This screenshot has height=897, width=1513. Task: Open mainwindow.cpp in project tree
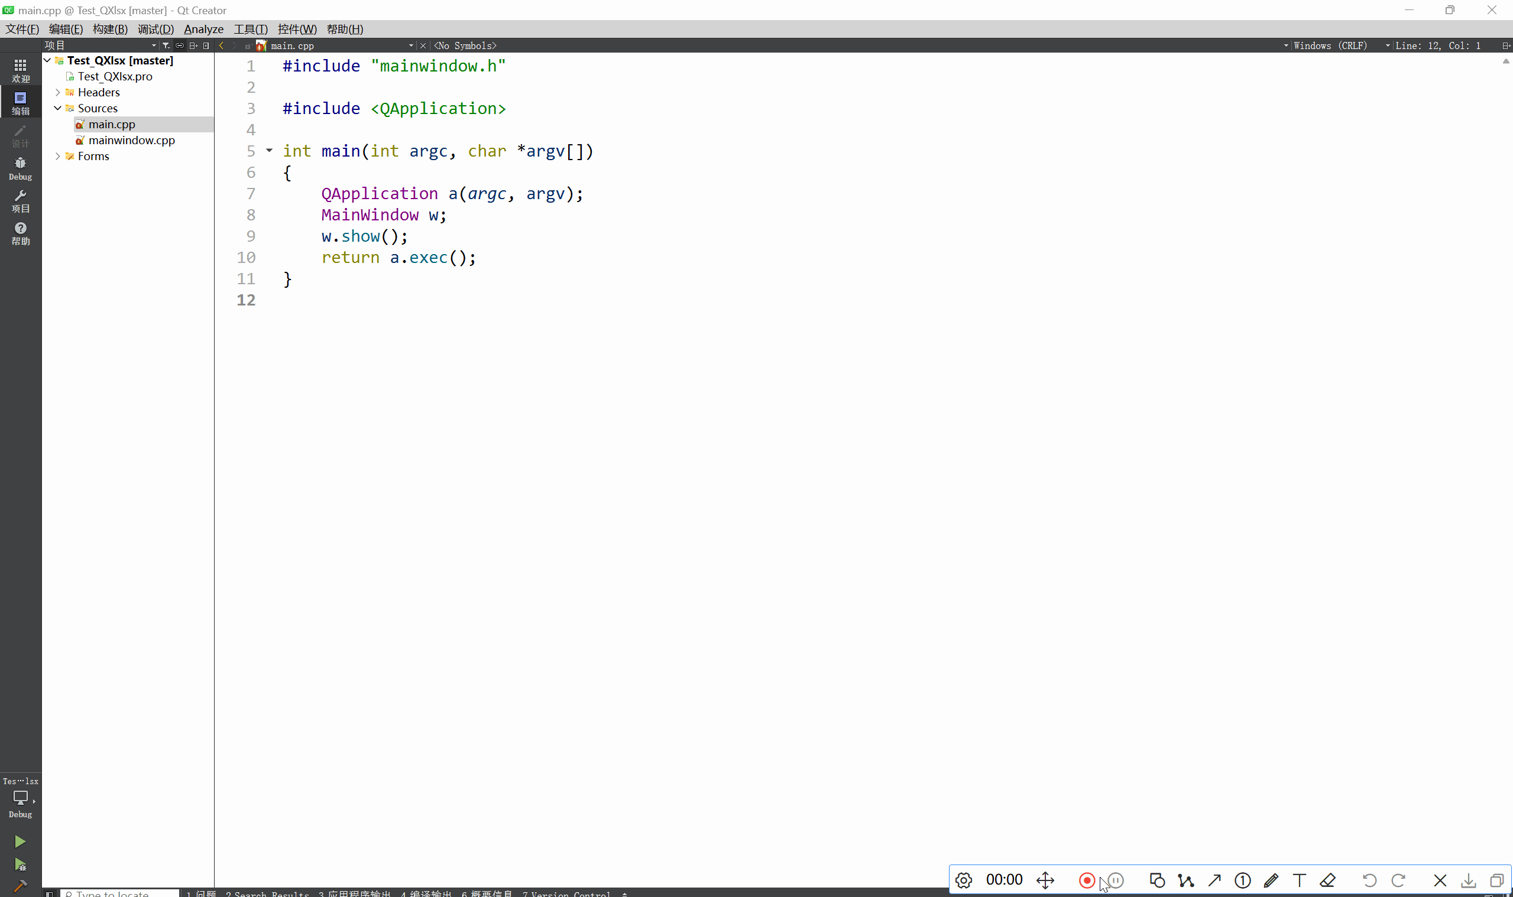pyautogui.click(x=131, y=140)
